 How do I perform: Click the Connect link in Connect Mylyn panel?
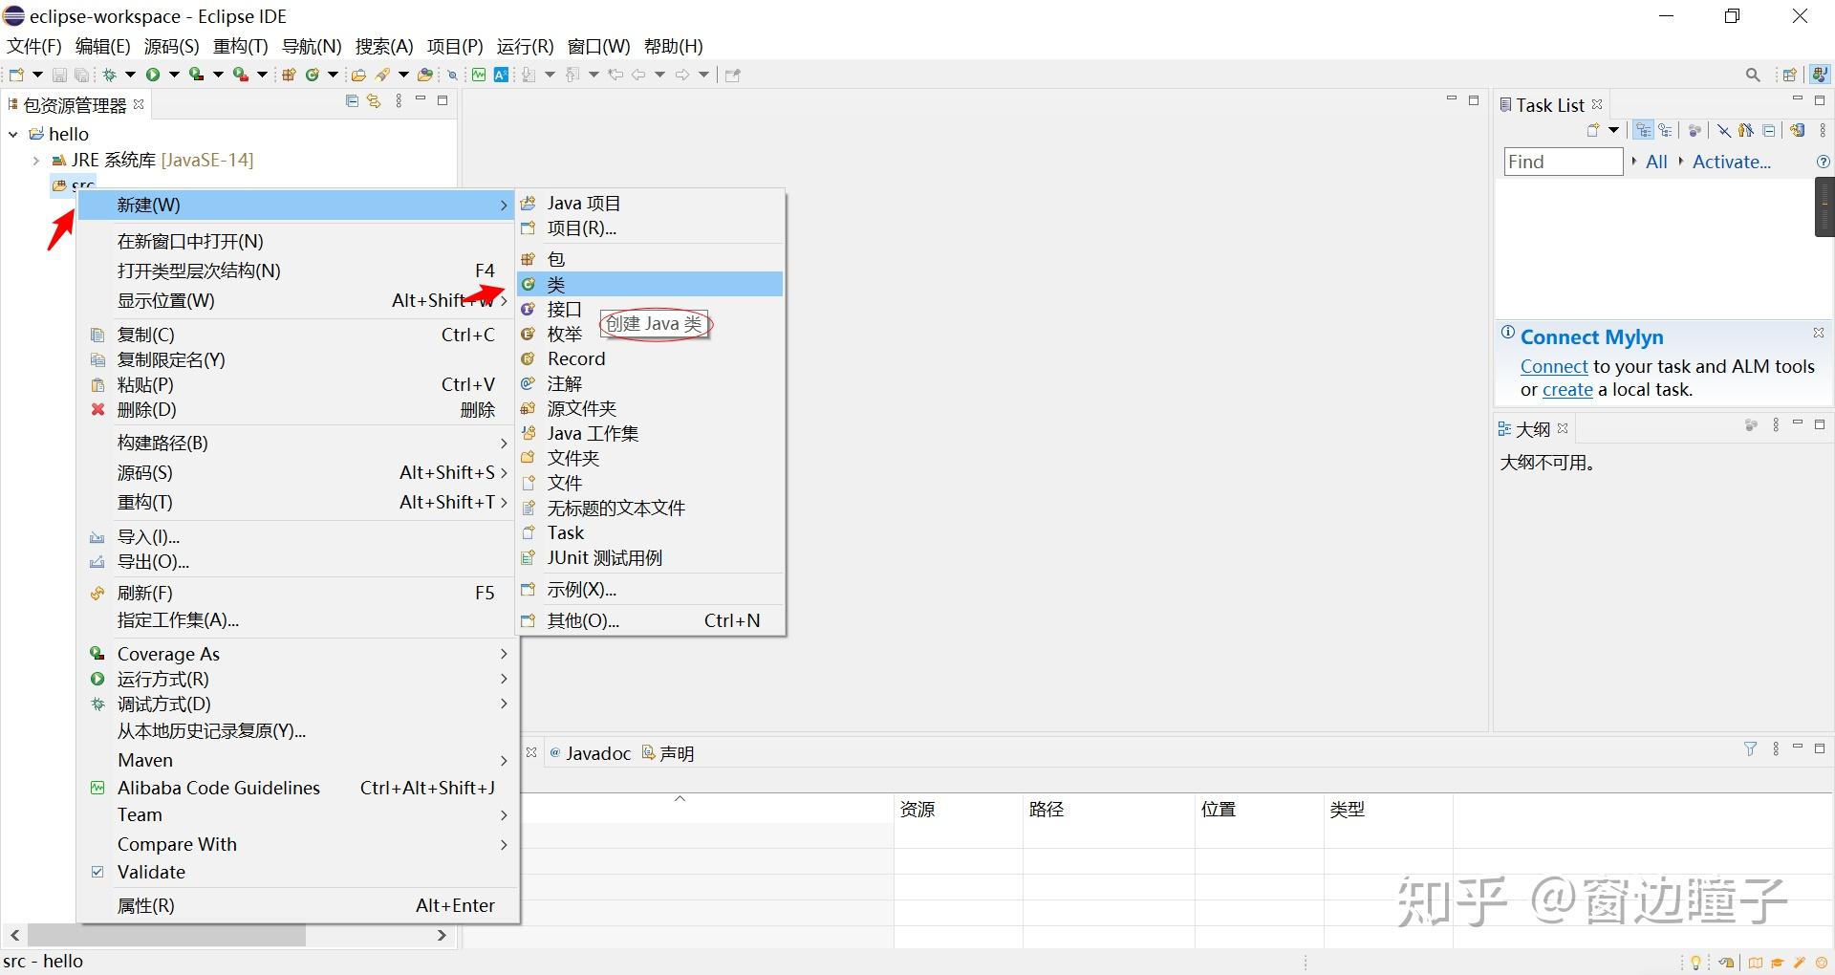coord(1552,366)
